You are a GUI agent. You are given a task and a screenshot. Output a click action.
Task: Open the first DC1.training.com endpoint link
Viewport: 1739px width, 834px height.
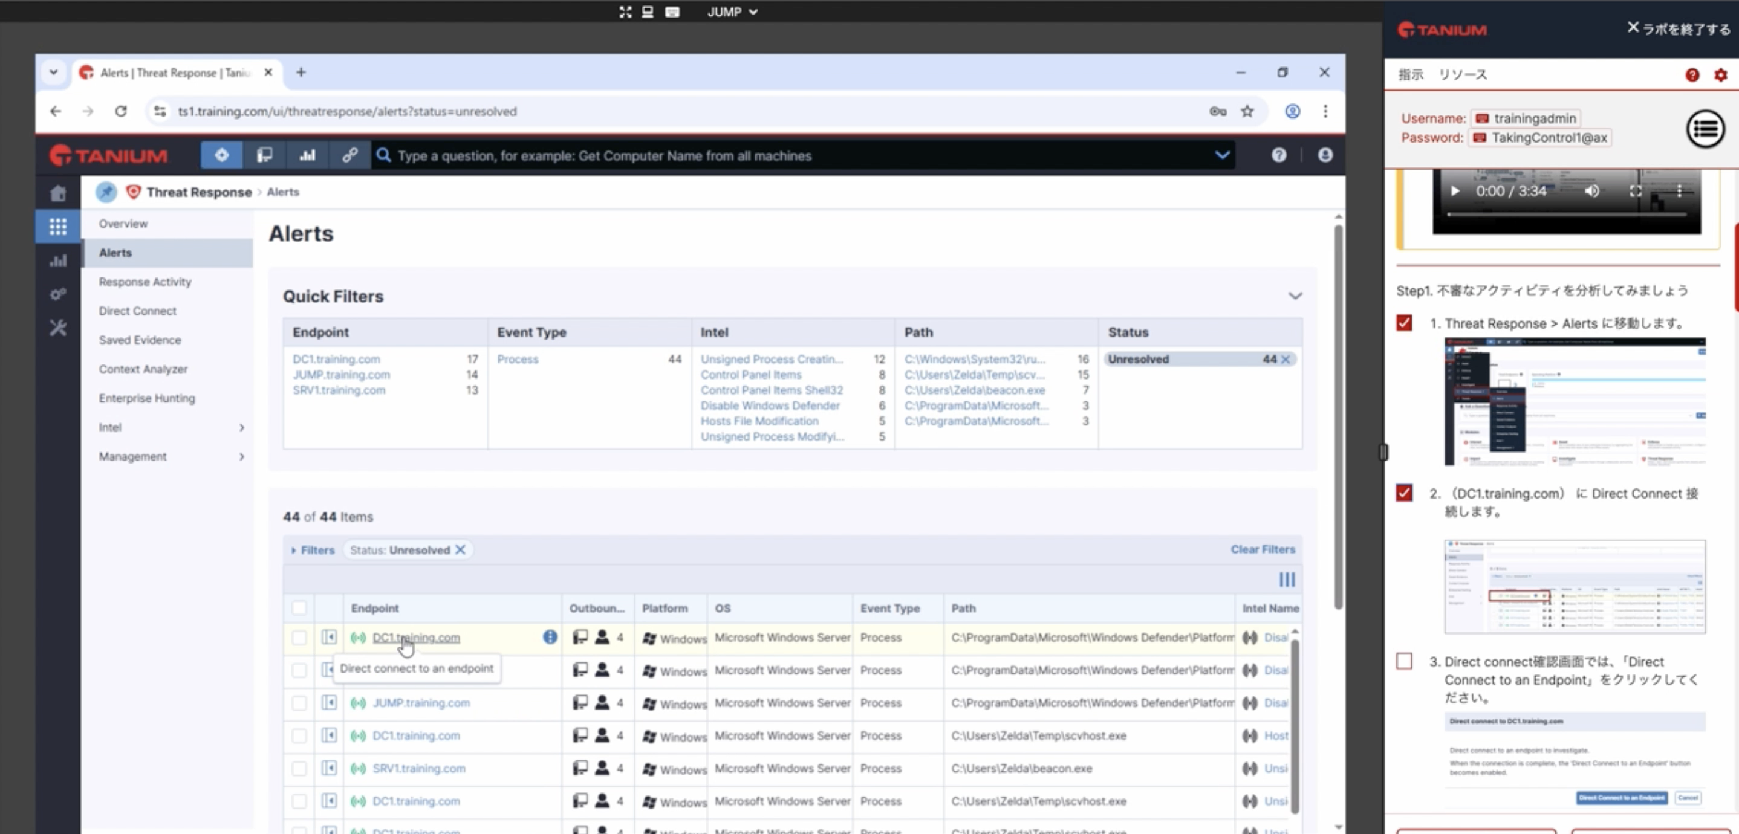click(x=416, y=638)
